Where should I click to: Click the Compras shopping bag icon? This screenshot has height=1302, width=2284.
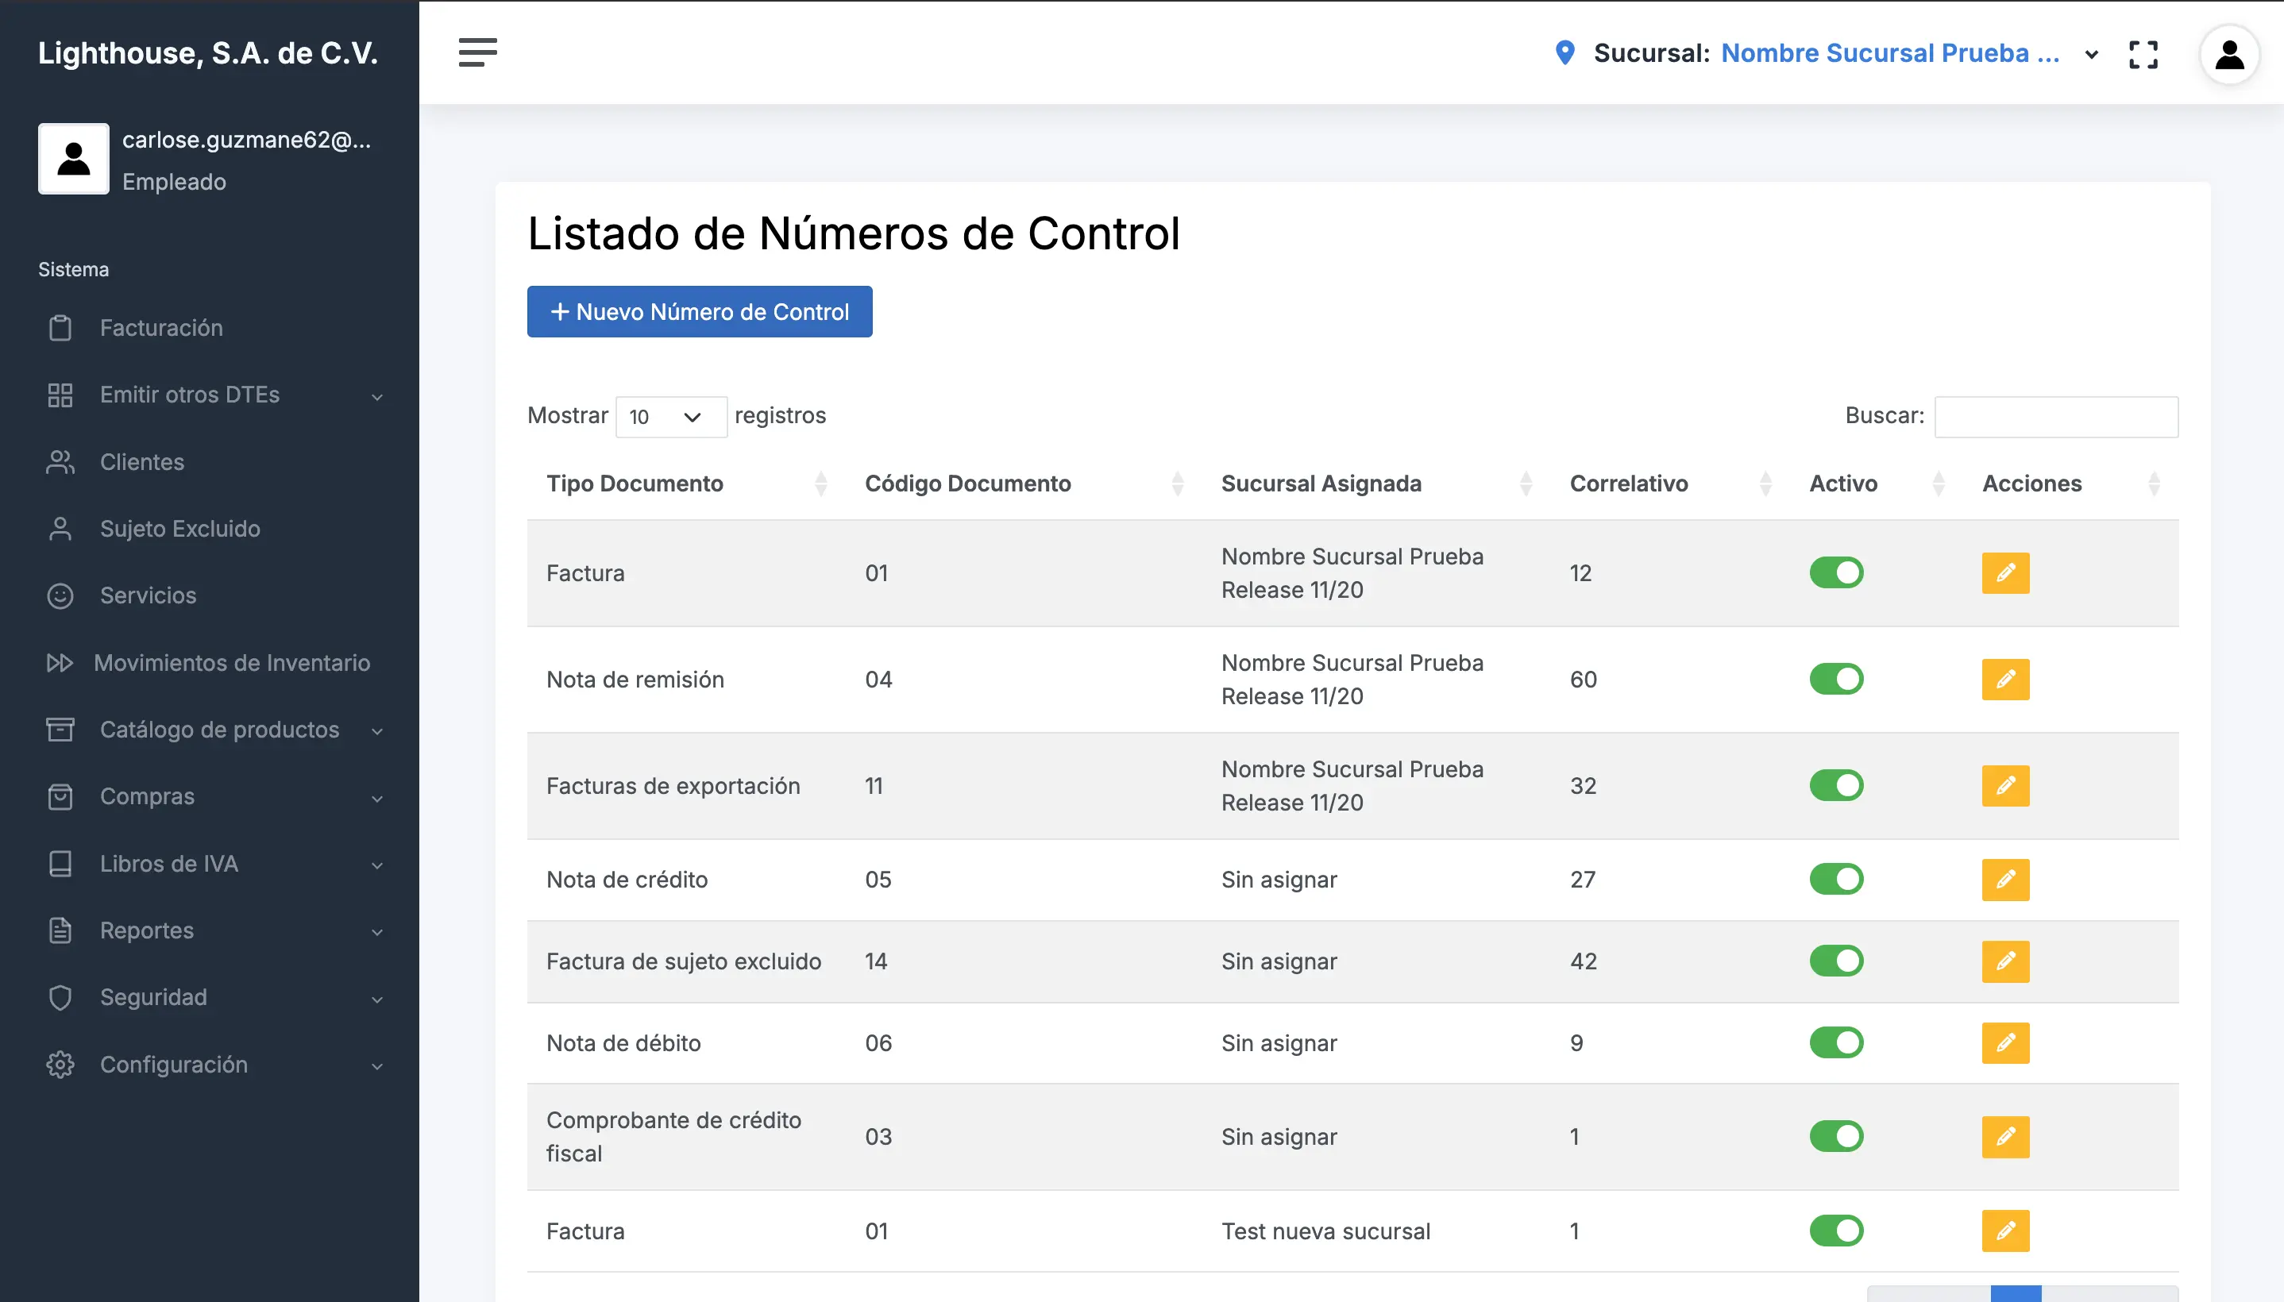click(x=60, y=795)
